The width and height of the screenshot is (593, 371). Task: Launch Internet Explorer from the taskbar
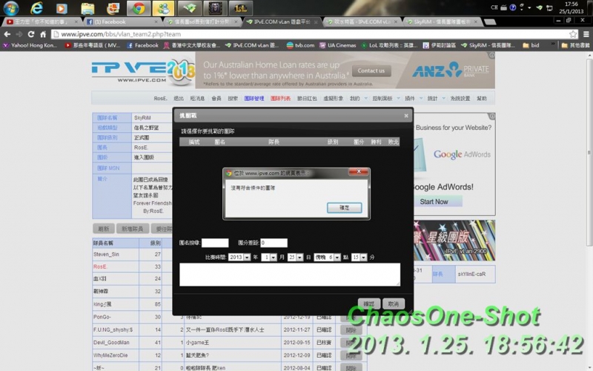pyautogui.click(x=36, y=7)
